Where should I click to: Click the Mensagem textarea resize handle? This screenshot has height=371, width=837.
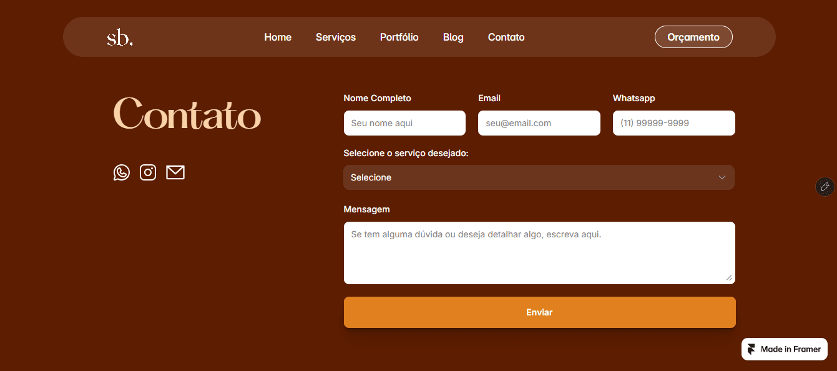tap(729, 278)
